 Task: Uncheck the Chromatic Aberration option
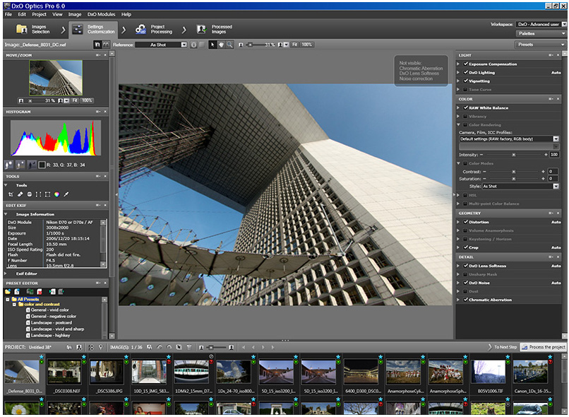coord(466,300)
